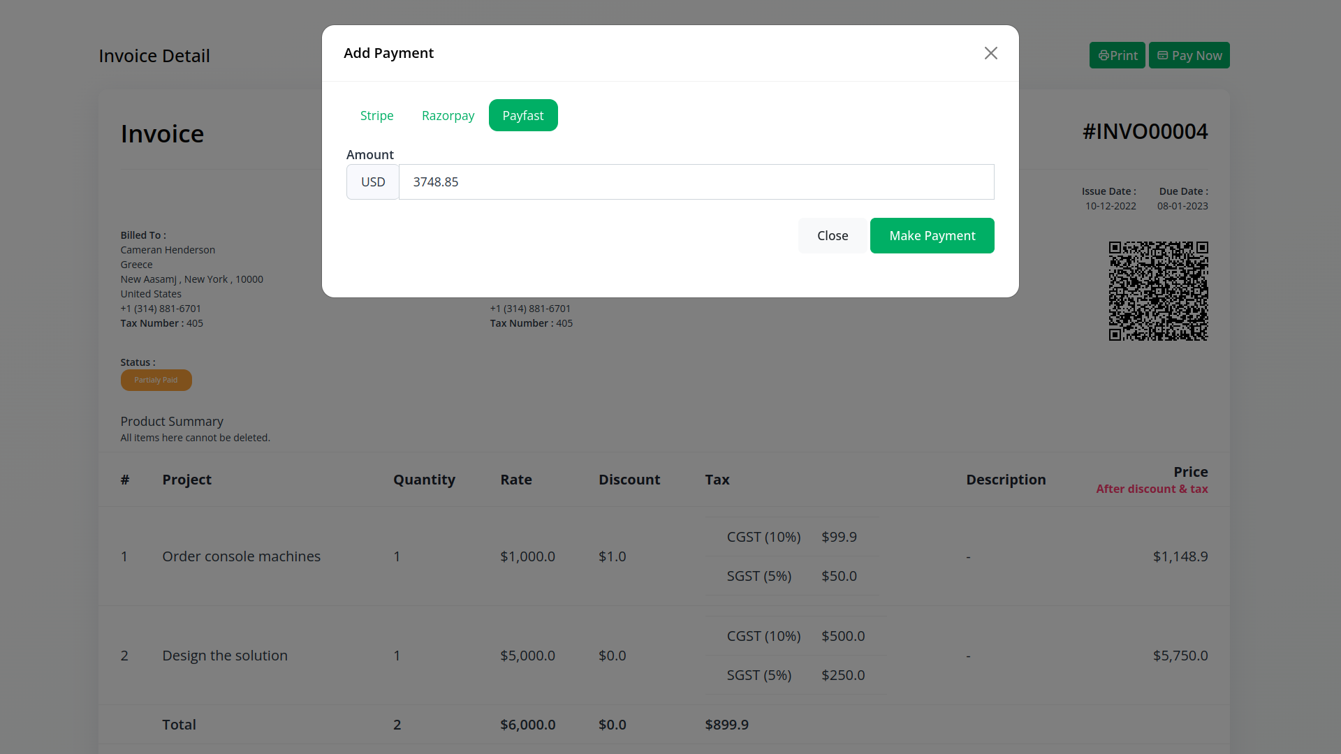Select the Razorpay payment tab
Screen dimensions: 1341x754
pos(448,115)
